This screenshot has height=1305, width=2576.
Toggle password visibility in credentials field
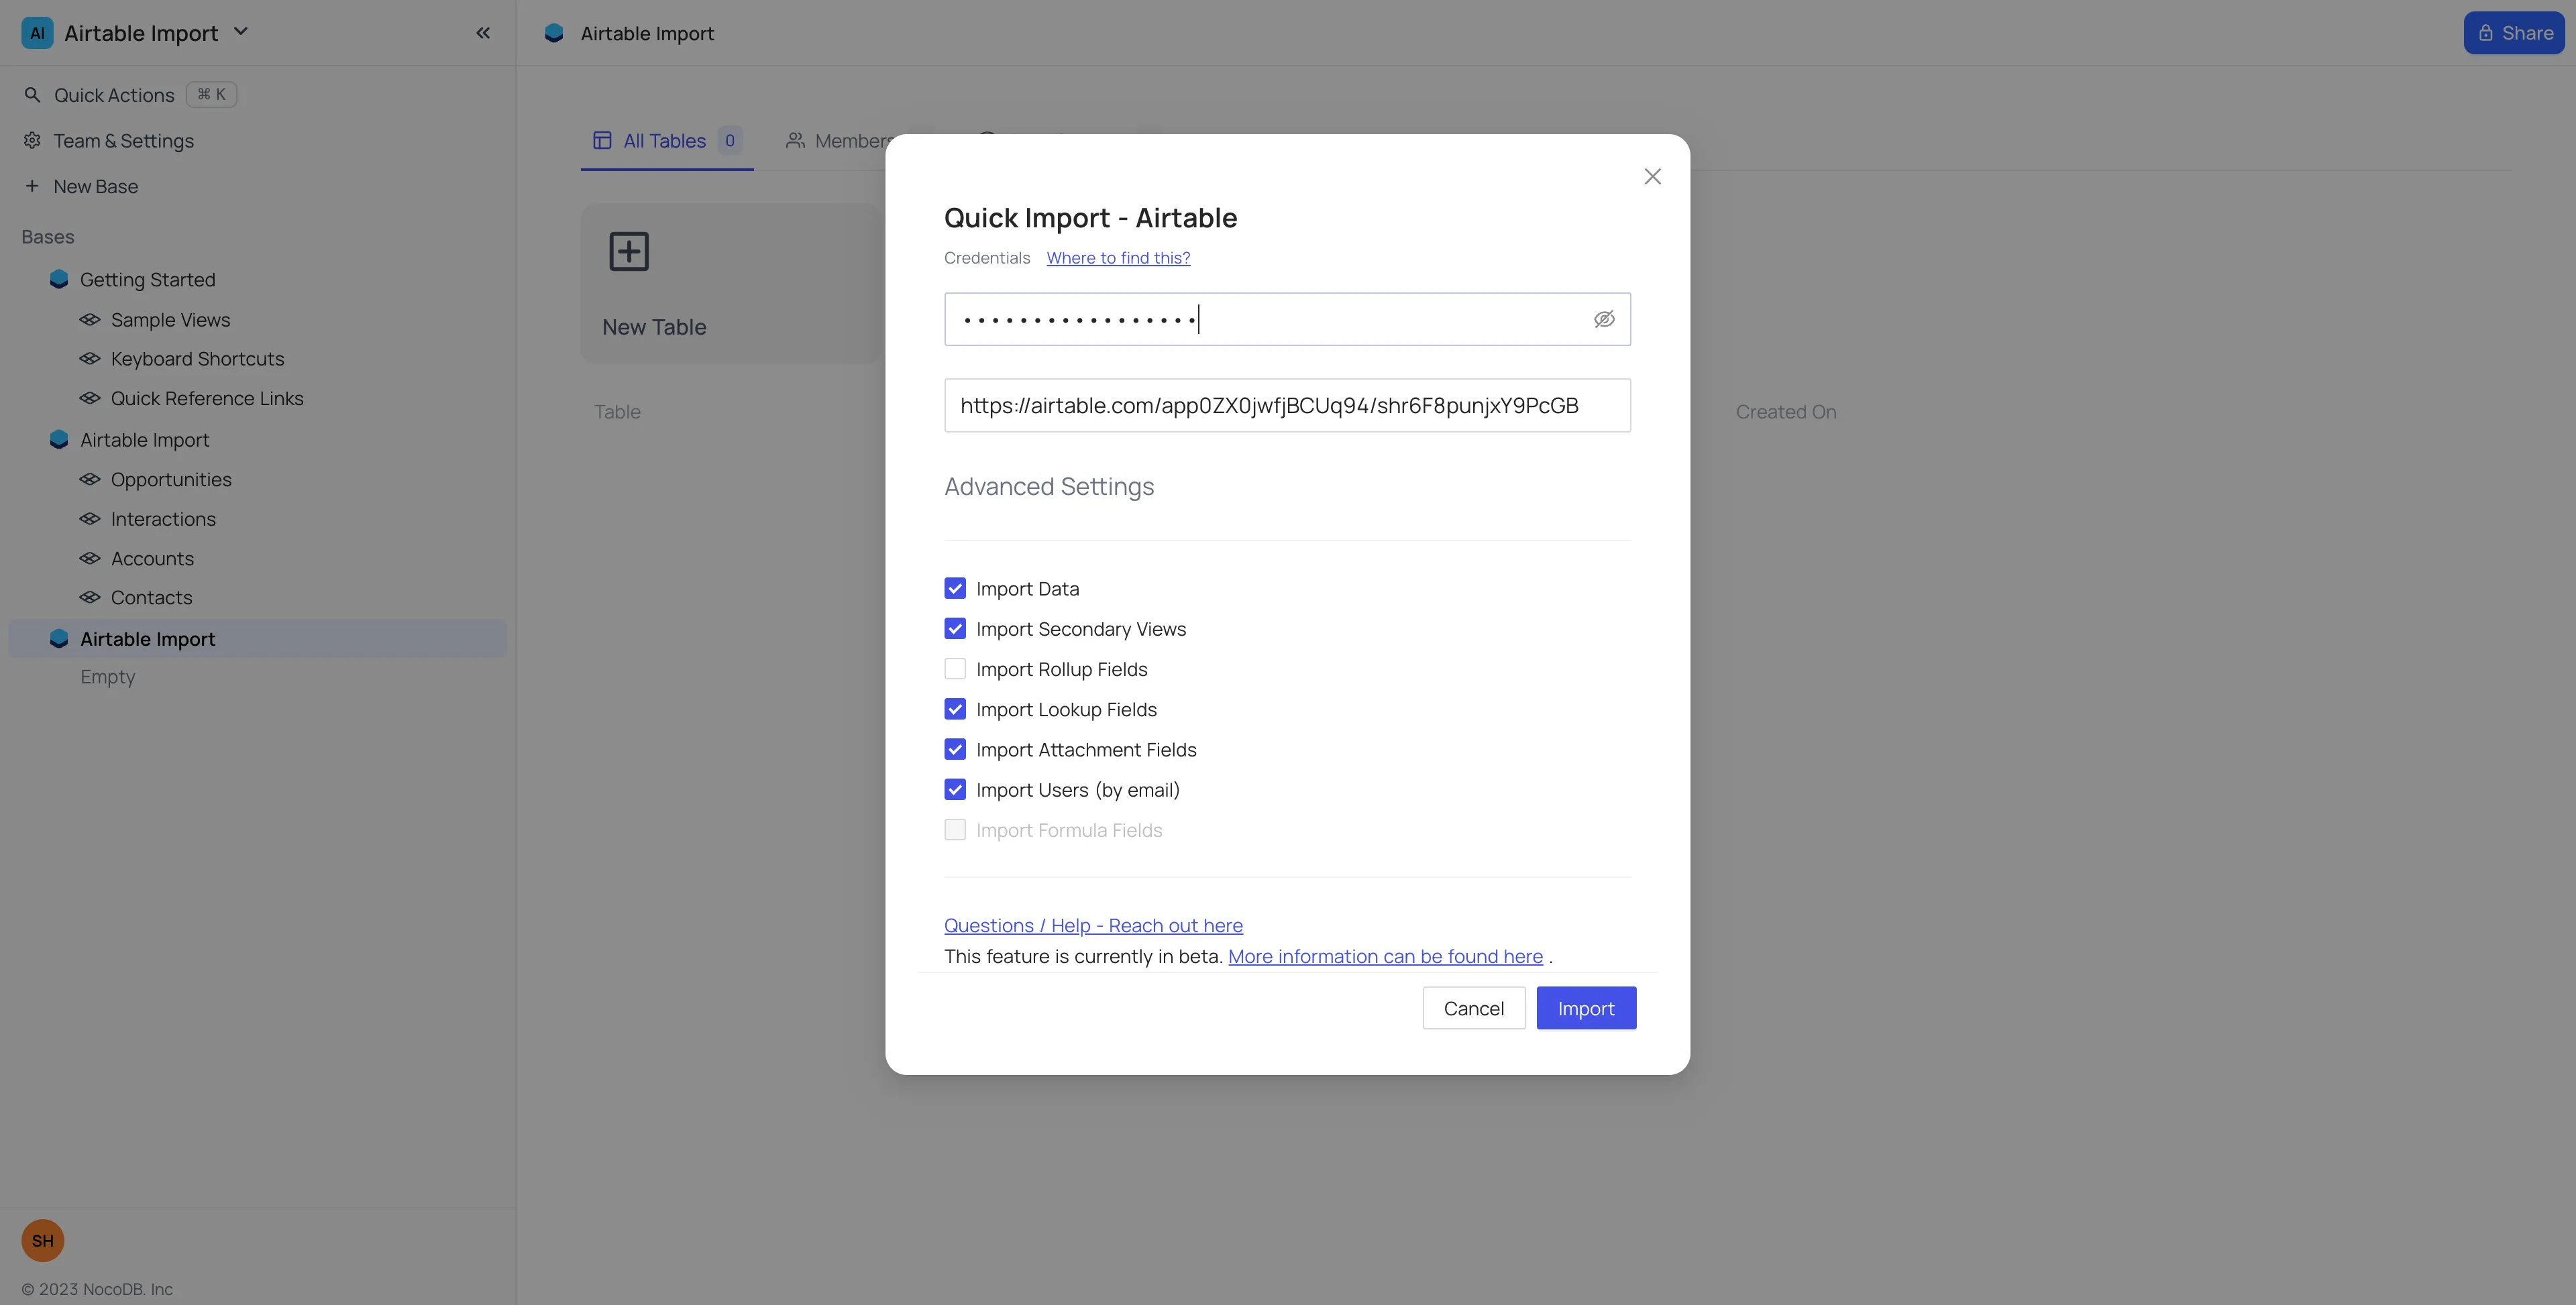pos(1604,319)
